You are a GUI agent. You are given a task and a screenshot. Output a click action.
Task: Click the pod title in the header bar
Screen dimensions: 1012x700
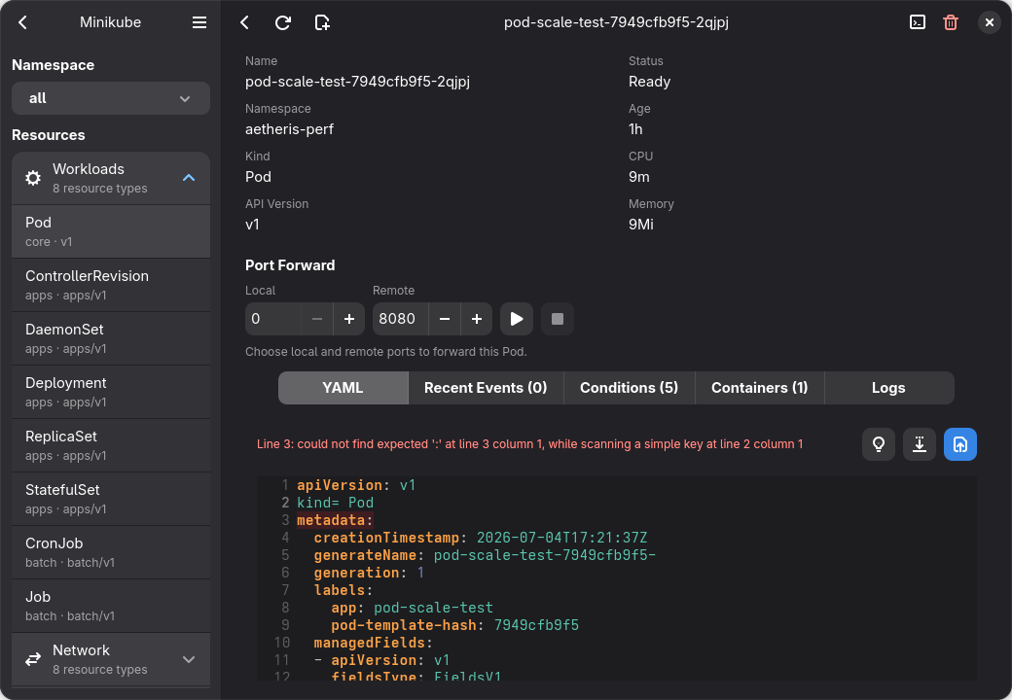tap(616, 22)
